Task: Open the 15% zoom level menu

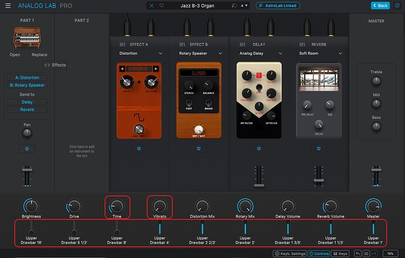Action: (390, 254)
